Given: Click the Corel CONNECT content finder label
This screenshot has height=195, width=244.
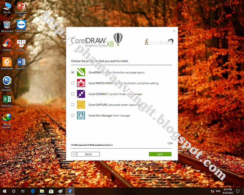Looking at the screenshot, I should pos(115,94).
